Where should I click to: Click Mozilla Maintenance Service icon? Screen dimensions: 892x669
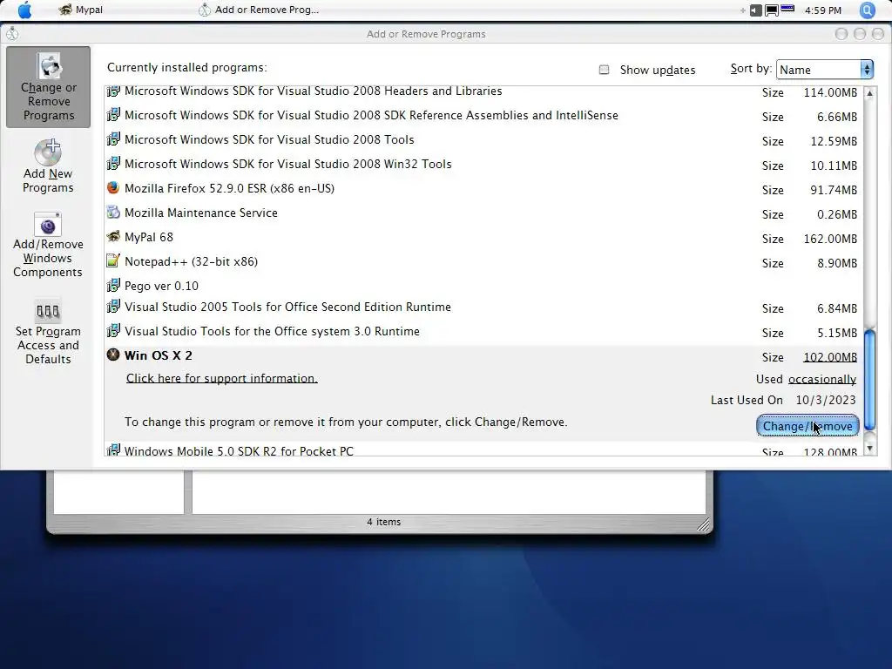coord(113,213)
